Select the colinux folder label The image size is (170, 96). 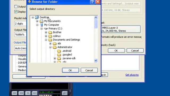pos(57,36)
